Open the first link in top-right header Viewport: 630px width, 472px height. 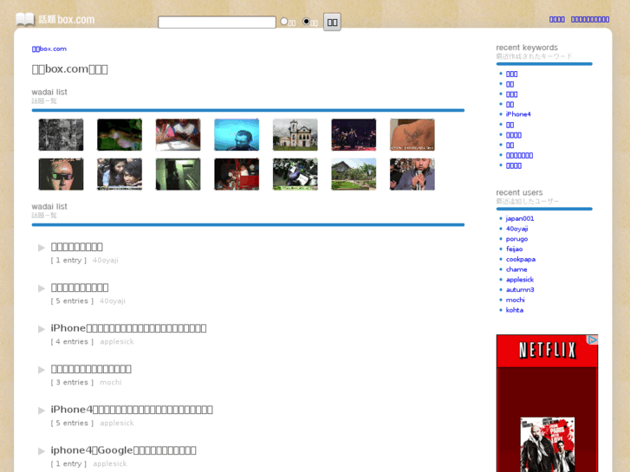coord(557,19)
